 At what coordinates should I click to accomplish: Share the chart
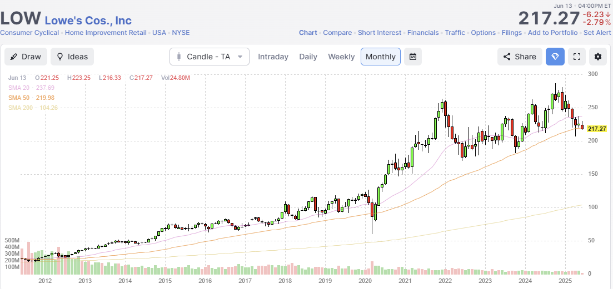point(520,57)
